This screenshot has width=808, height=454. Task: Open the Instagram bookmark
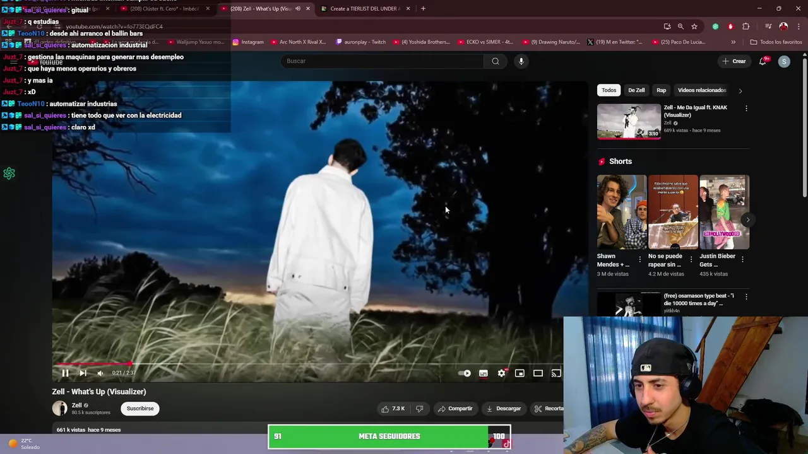tap(248, 42)
